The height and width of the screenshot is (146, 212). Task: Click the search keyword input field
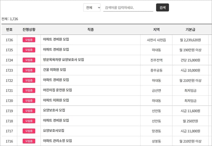[x=128, y=8]
